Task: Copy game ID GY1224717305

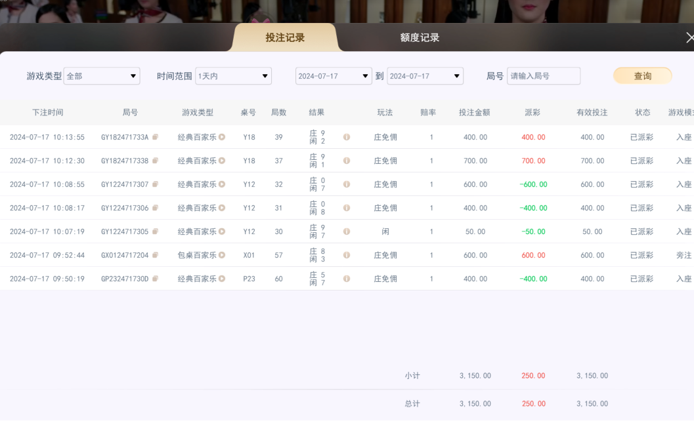Action: click(156, 231)
